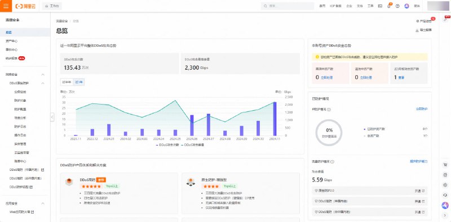Click the DDoS高防 product card icon
The height and width of the screenshot is (222, 451).
[x=69, y=182]
